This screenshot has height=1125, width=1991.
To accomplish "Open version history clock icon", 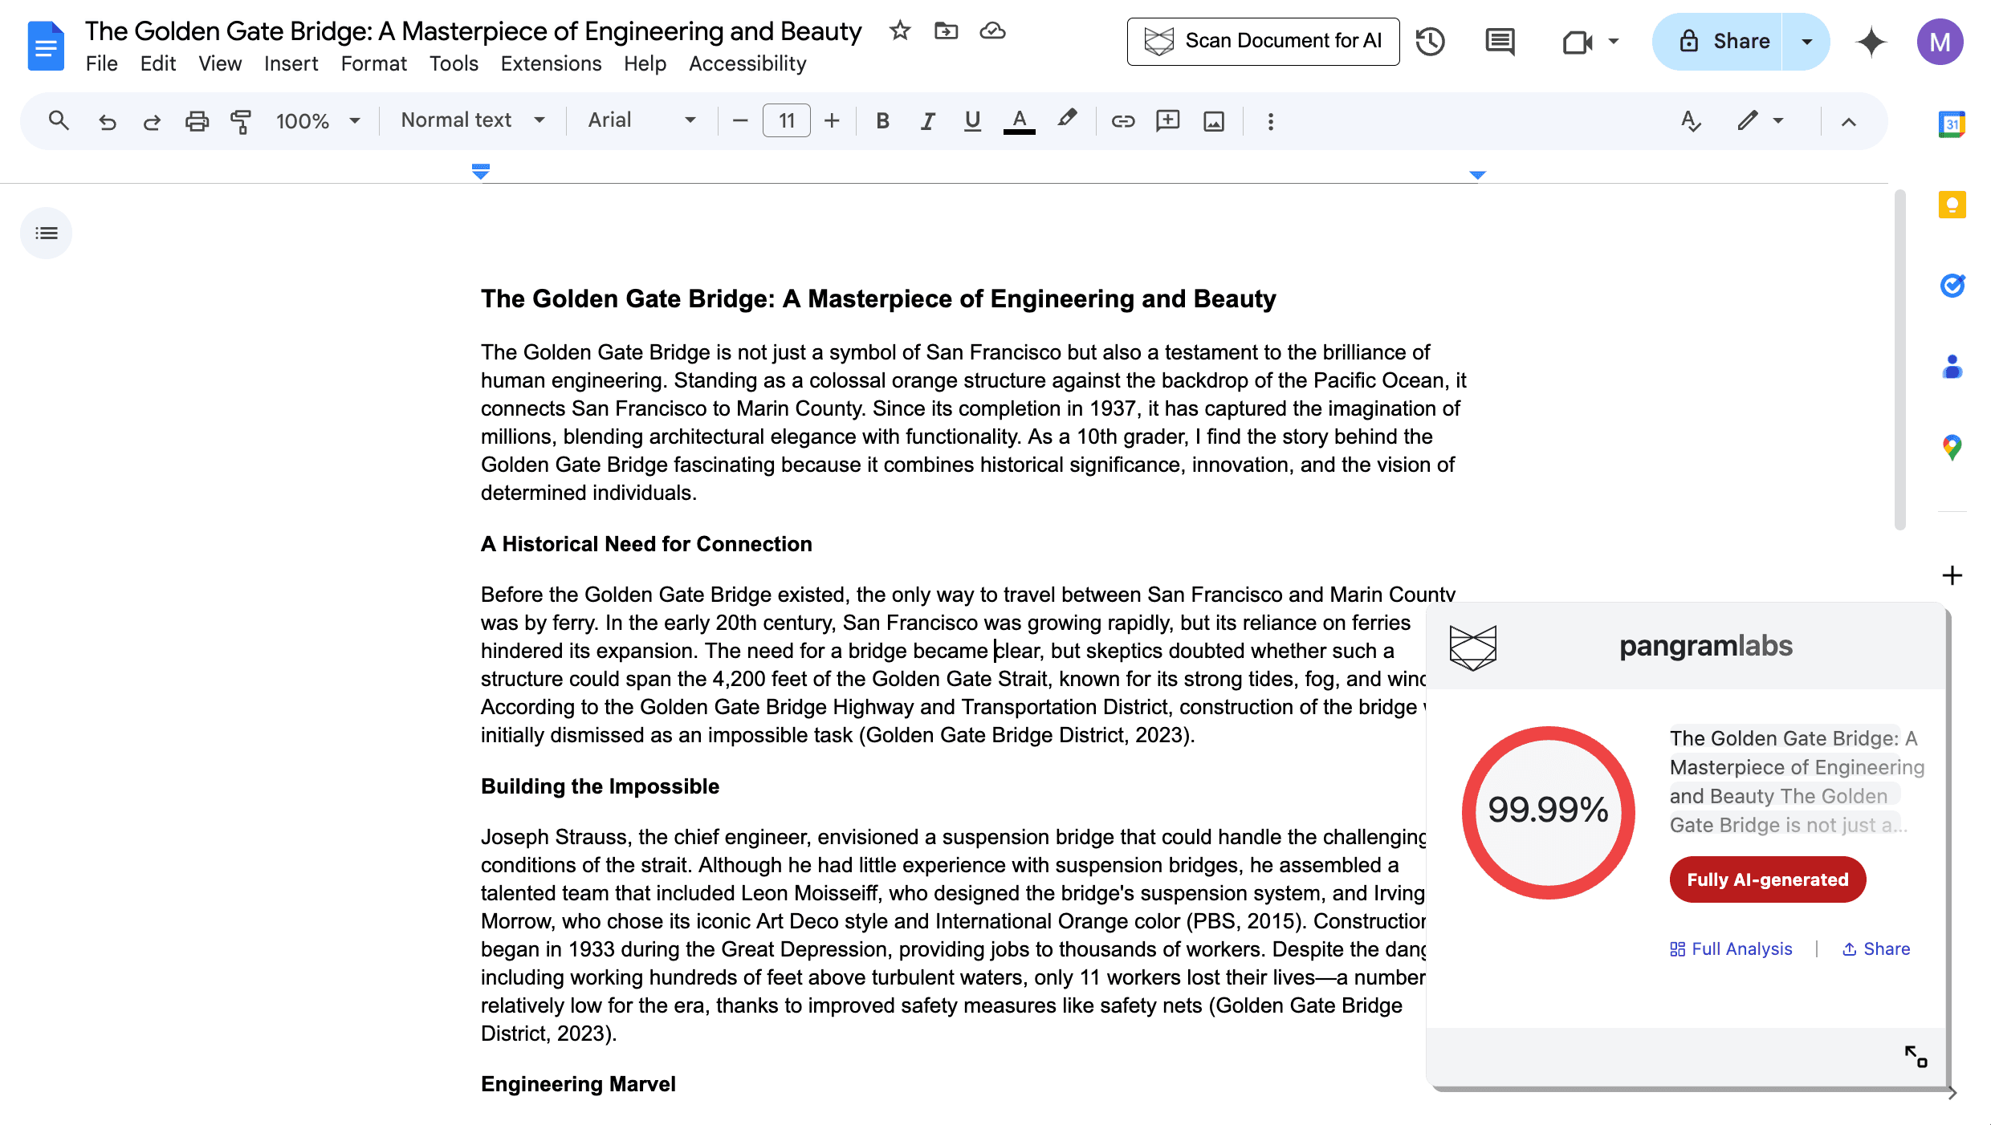I will point(1430,41).
